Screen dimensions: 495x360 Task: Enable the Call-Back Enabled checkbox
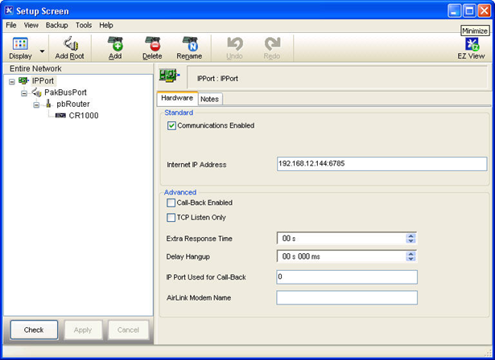click(171, 203)
